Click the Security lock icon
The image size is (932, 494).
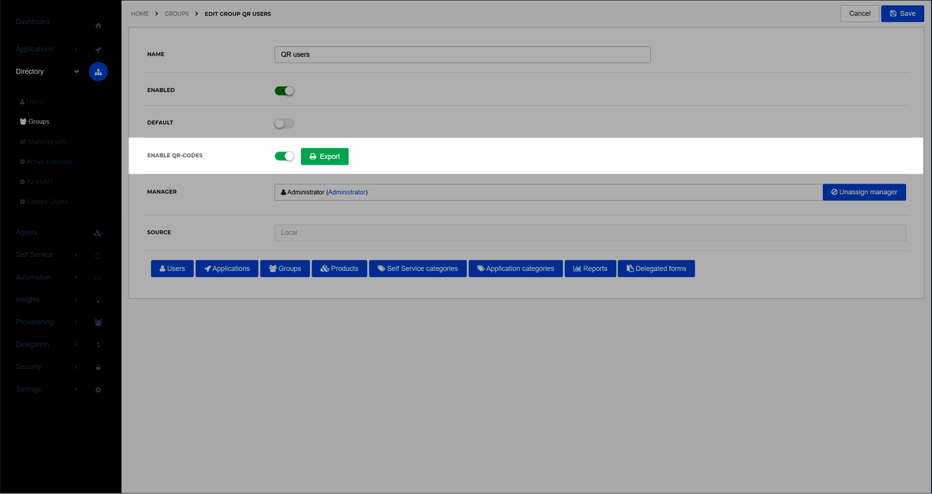98,367
